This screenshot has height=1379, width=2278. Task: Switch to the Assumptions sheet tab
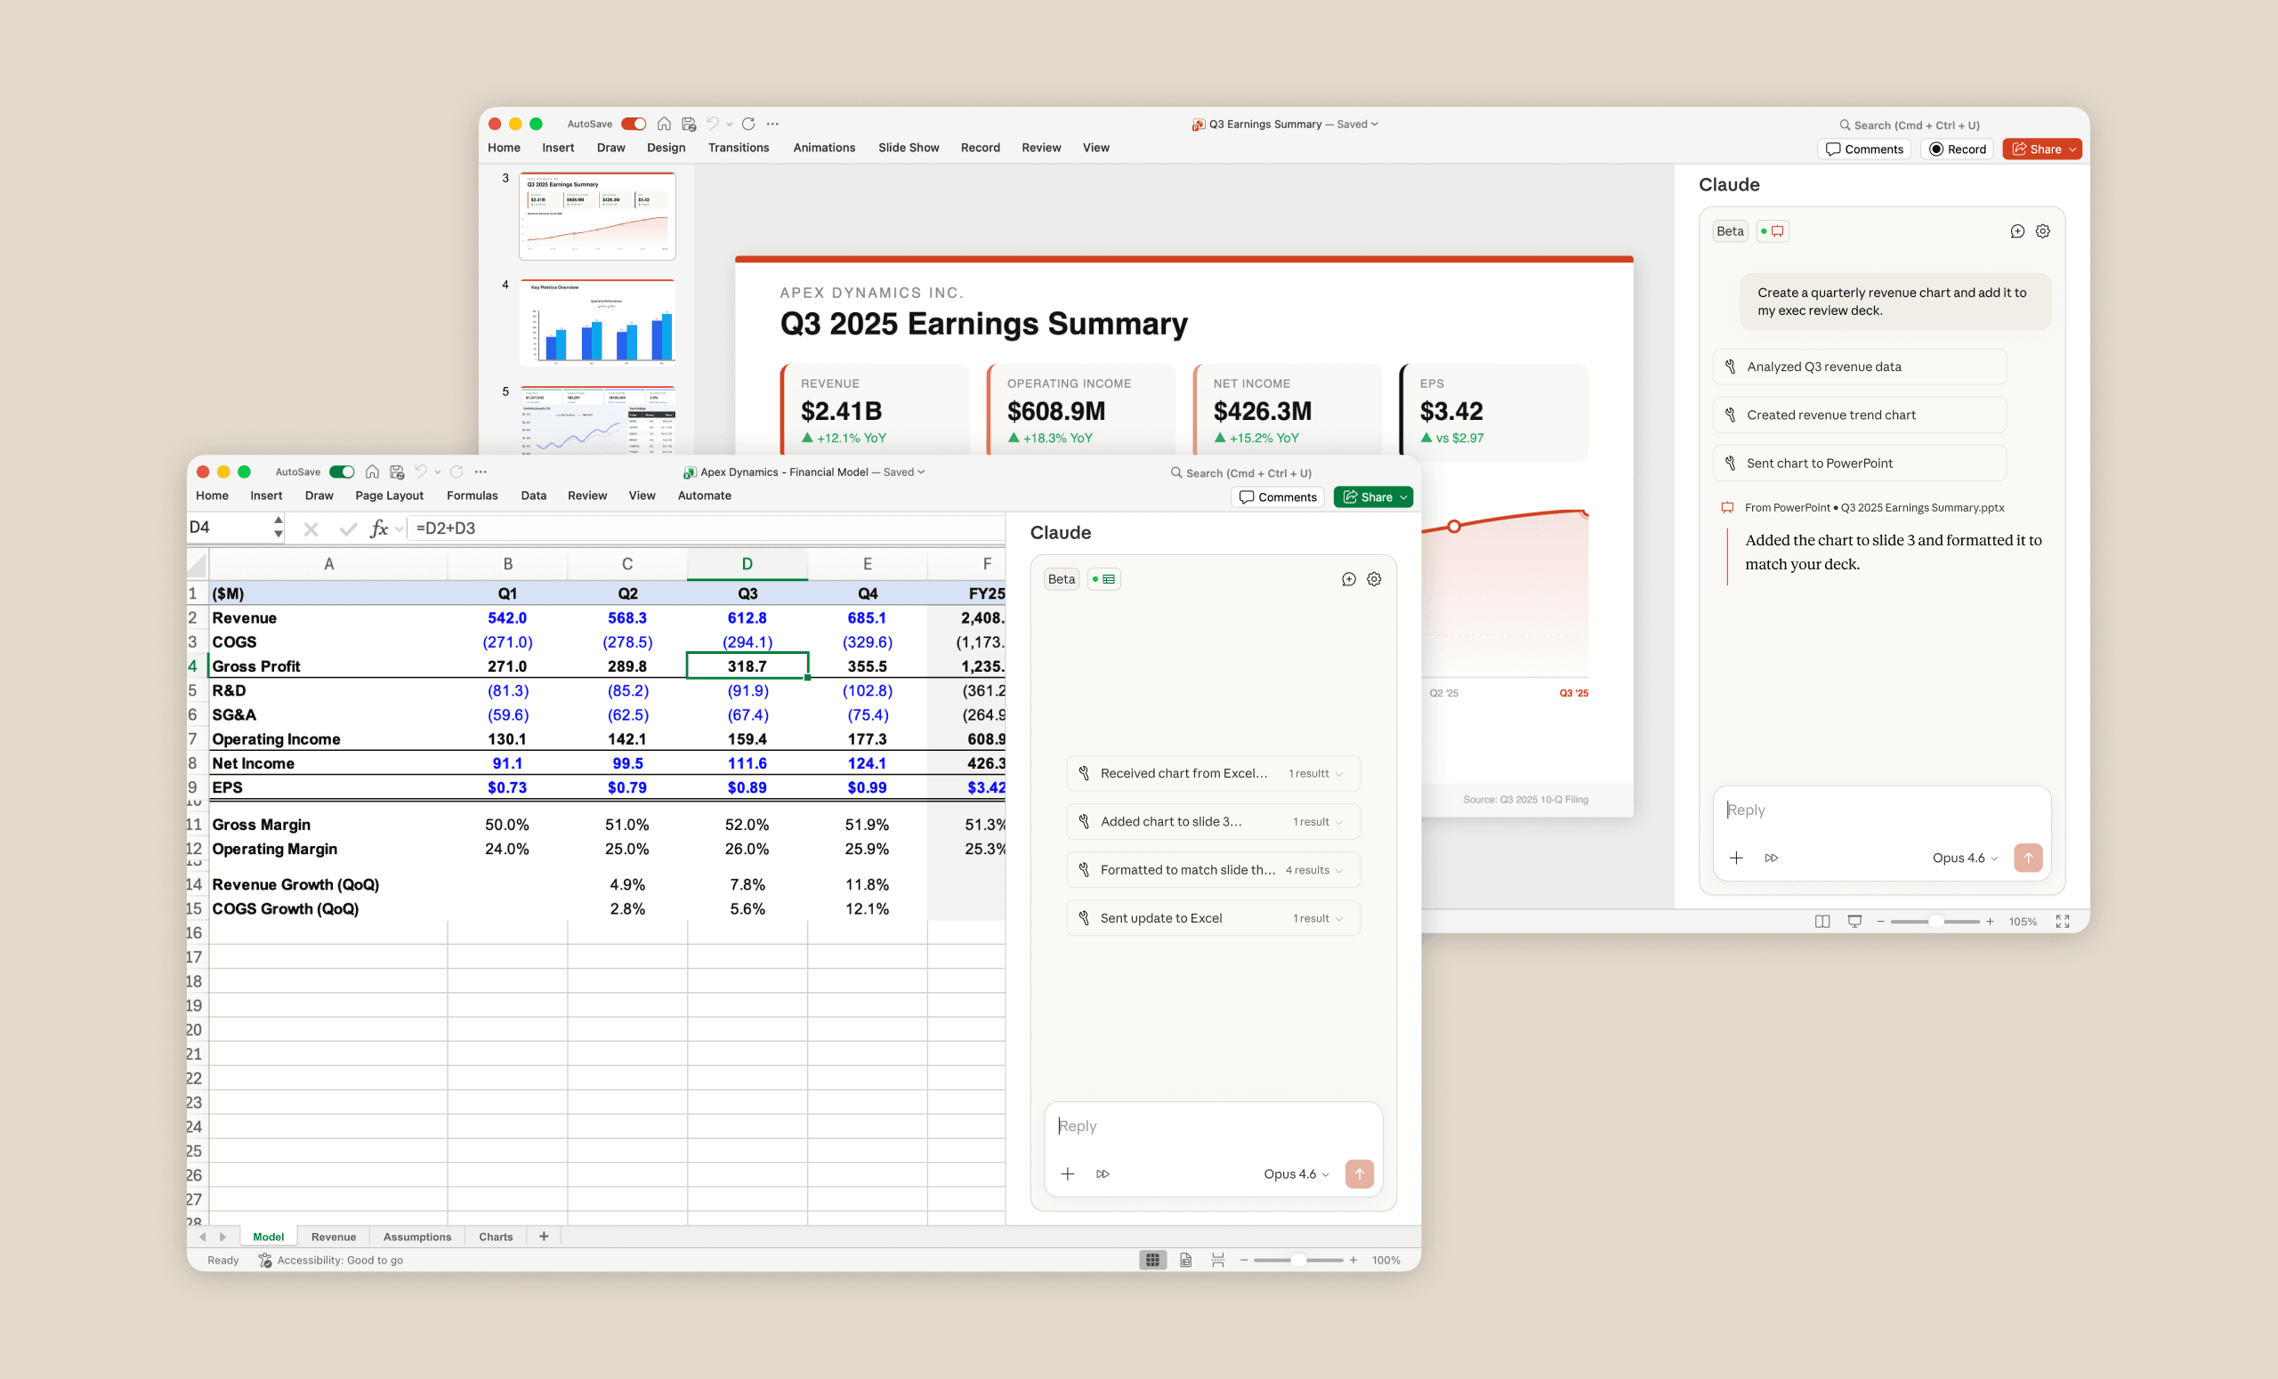click(417, 1237)
